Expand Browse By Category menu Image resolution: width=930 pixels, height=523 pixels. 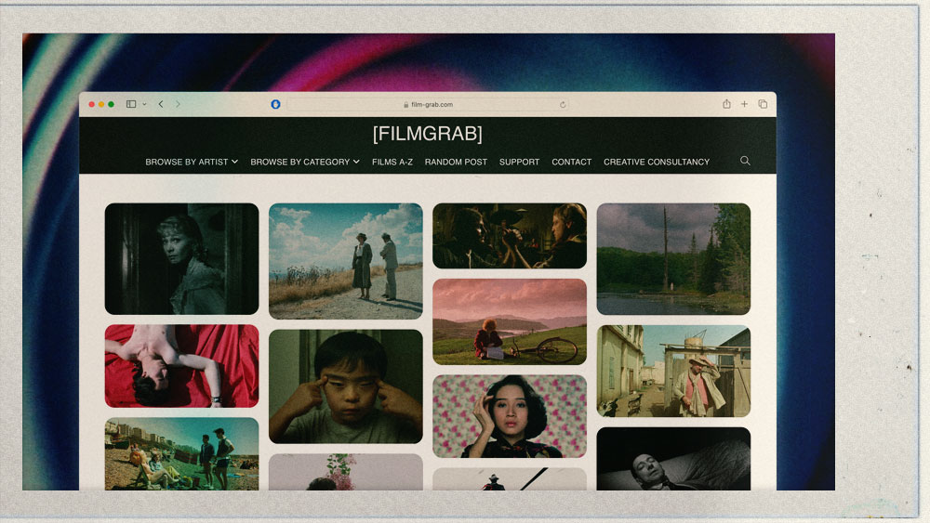tap(305, 162)
